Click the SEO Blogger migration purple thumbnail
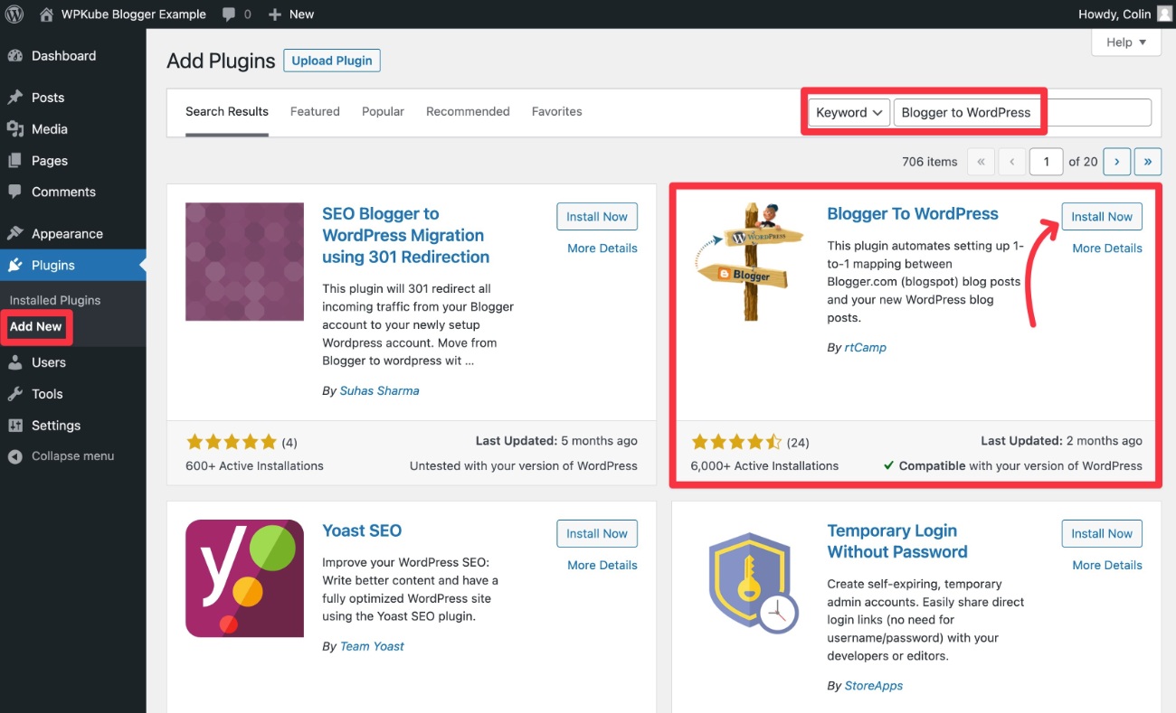Screen dimensions: 1176x713 (244, 262)
